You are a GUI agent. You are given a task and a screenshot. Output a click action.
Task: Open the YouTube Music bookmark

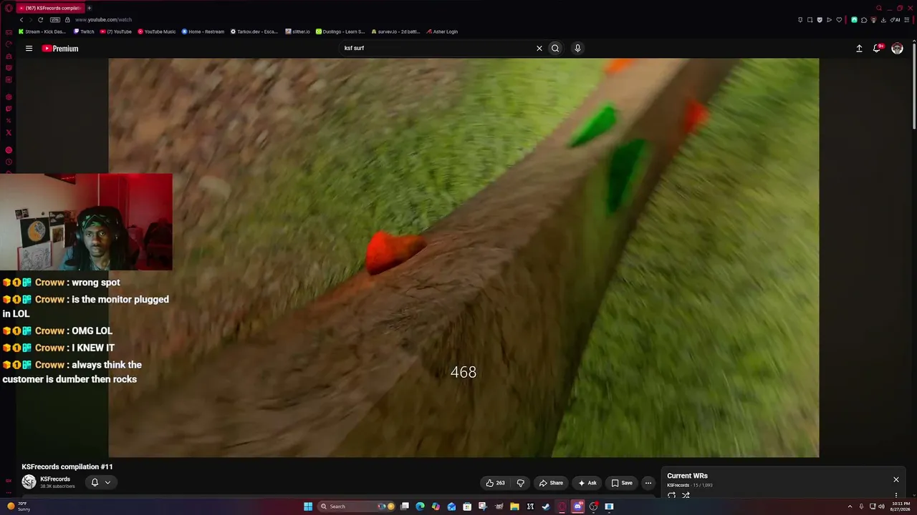pos(156,31)
